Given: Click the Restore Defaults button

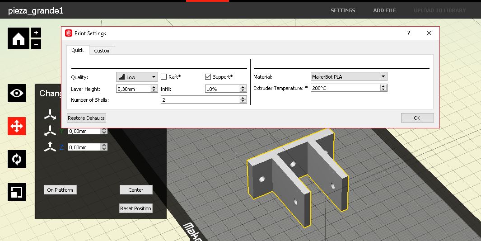Looking at the screenshot, I should [x=86, y=118].
